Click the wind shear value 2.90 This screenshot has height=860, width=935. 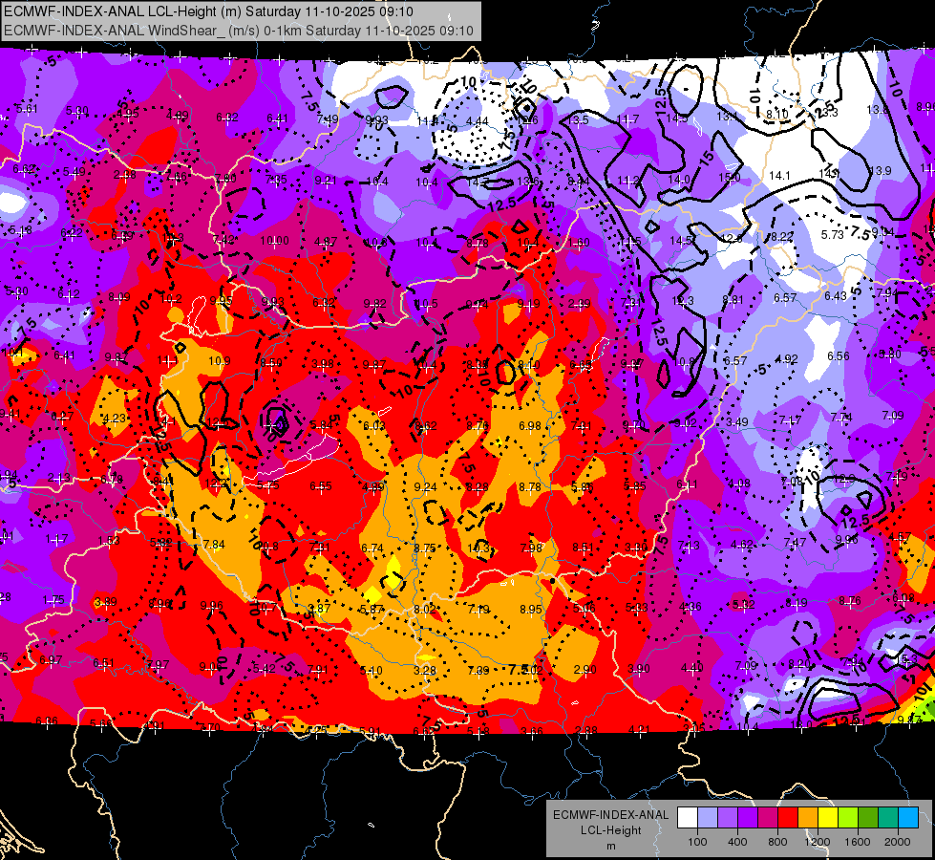[584, 670]
